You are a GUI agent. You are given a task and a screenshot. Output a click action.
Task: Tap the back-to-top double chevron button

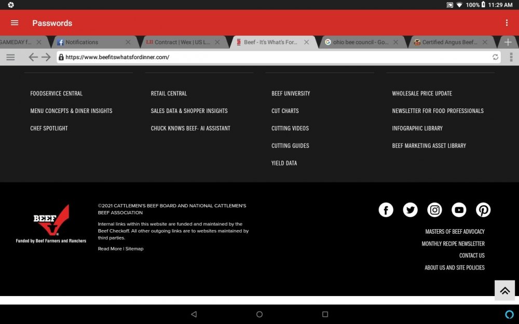tap(505, 291)
